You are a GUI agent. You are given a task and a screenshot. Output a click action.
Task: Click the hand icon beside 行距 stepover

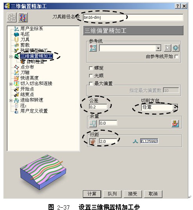pos(93,142)
